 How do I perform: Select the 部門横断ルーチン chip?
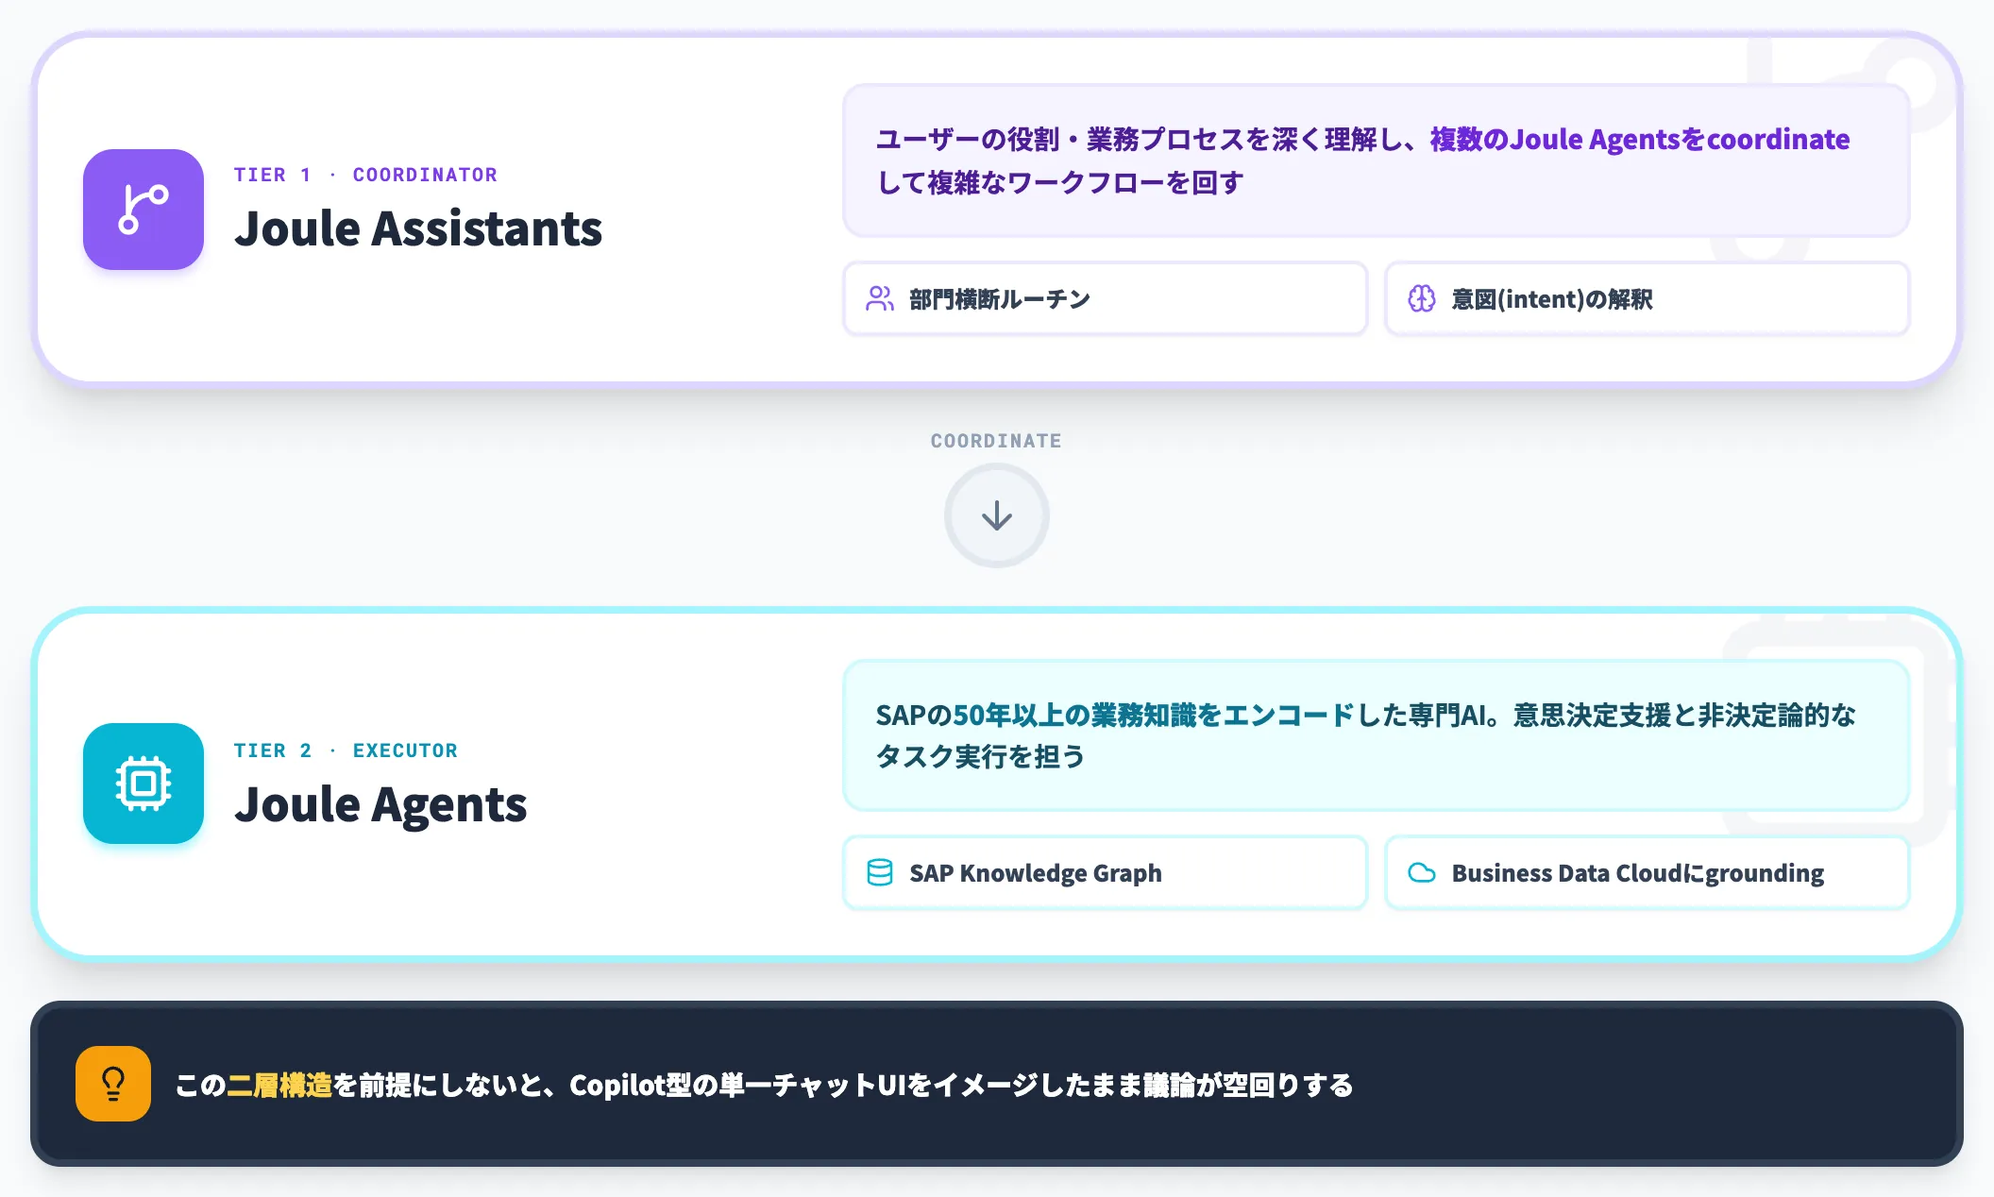point(1105,299)
